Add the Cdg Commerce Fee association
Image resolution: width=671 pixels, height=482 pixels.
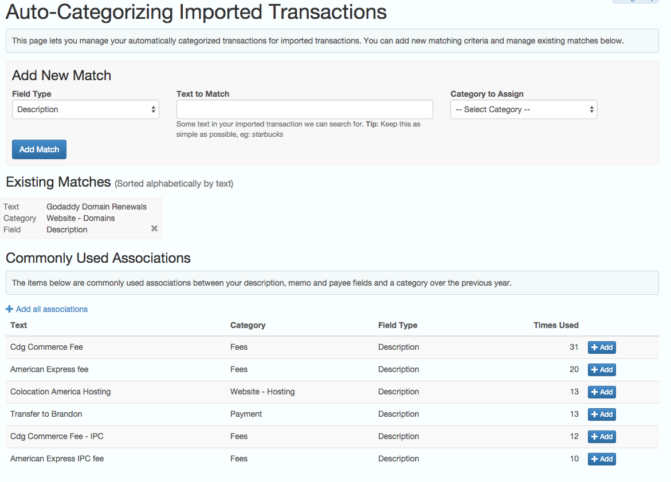(x=602, y=347)
